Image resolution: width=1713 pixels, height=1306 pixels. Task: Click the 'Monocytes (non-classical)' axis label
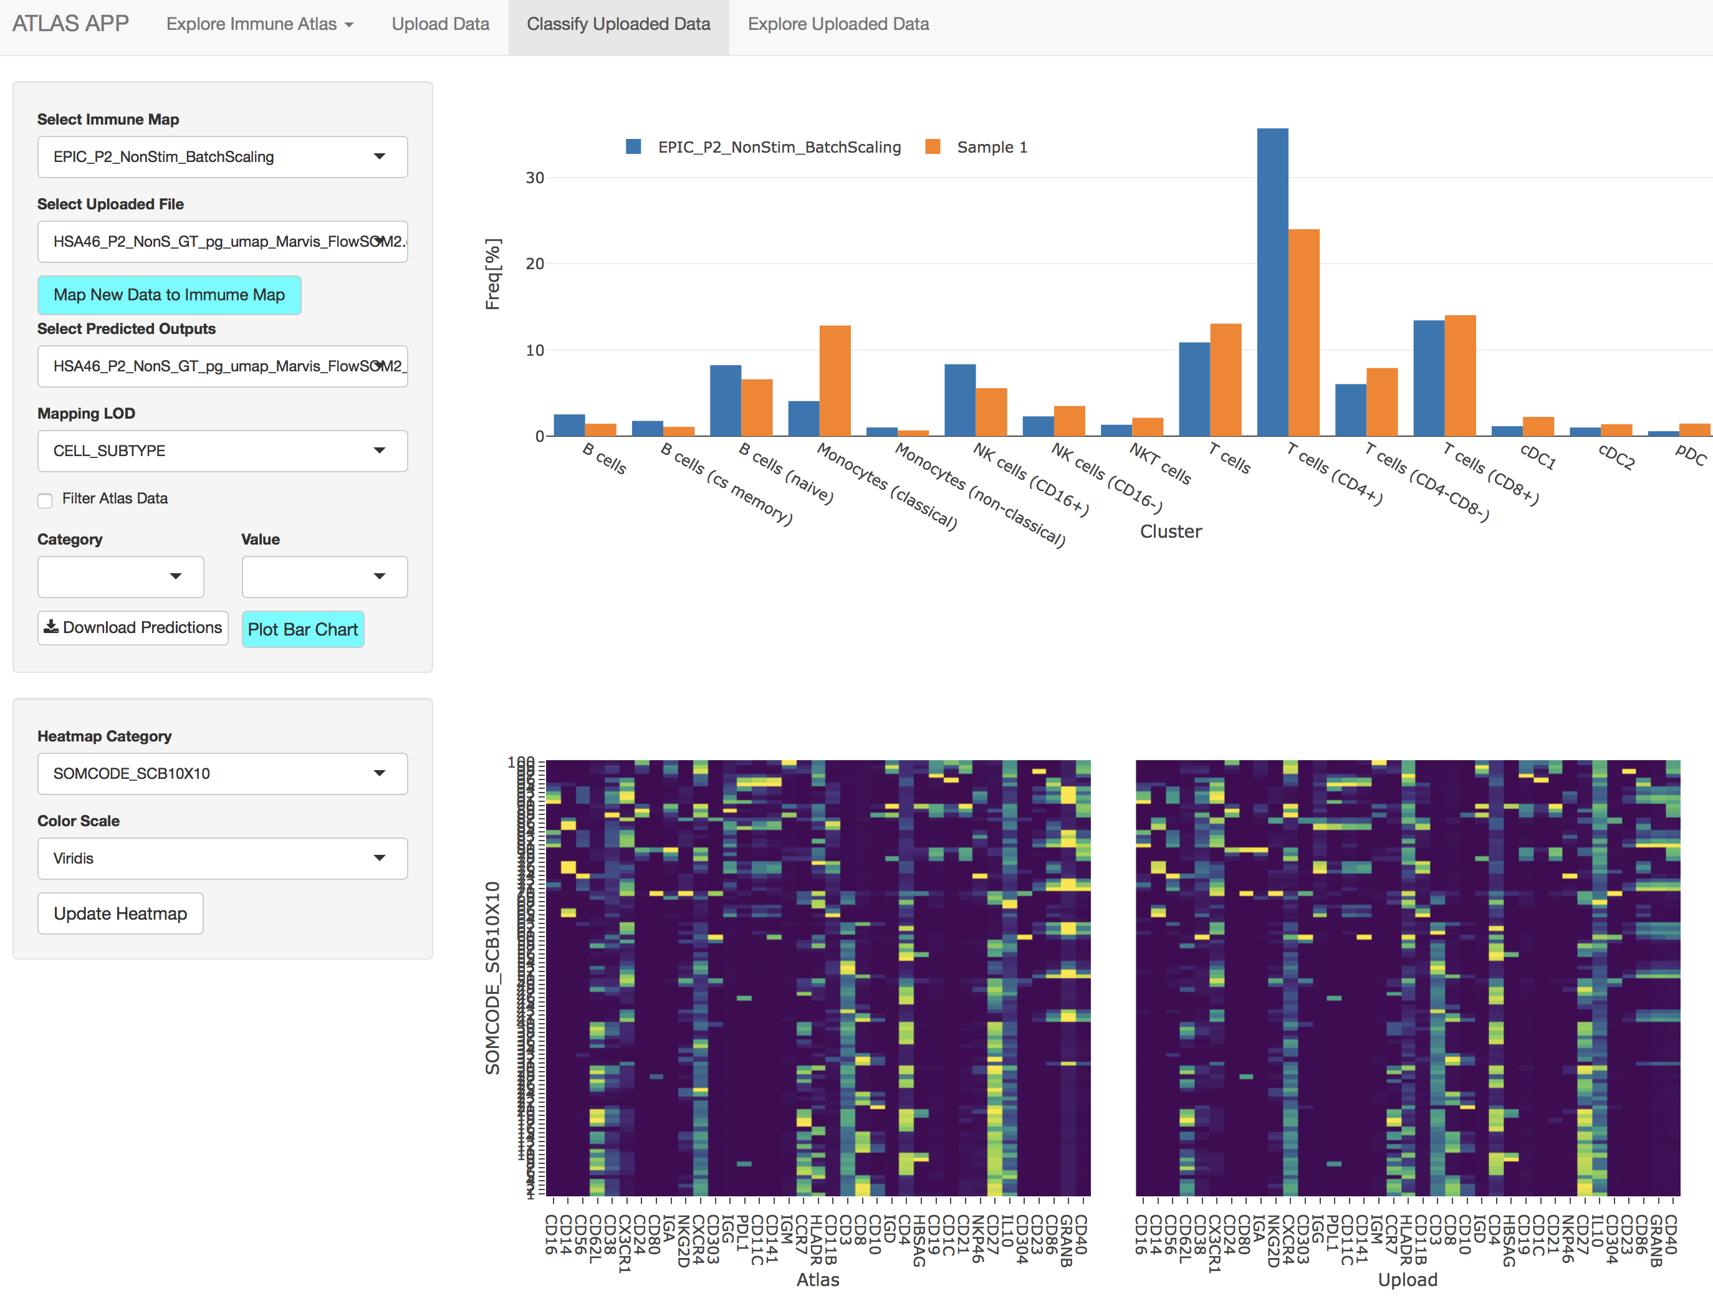(980, 495)
